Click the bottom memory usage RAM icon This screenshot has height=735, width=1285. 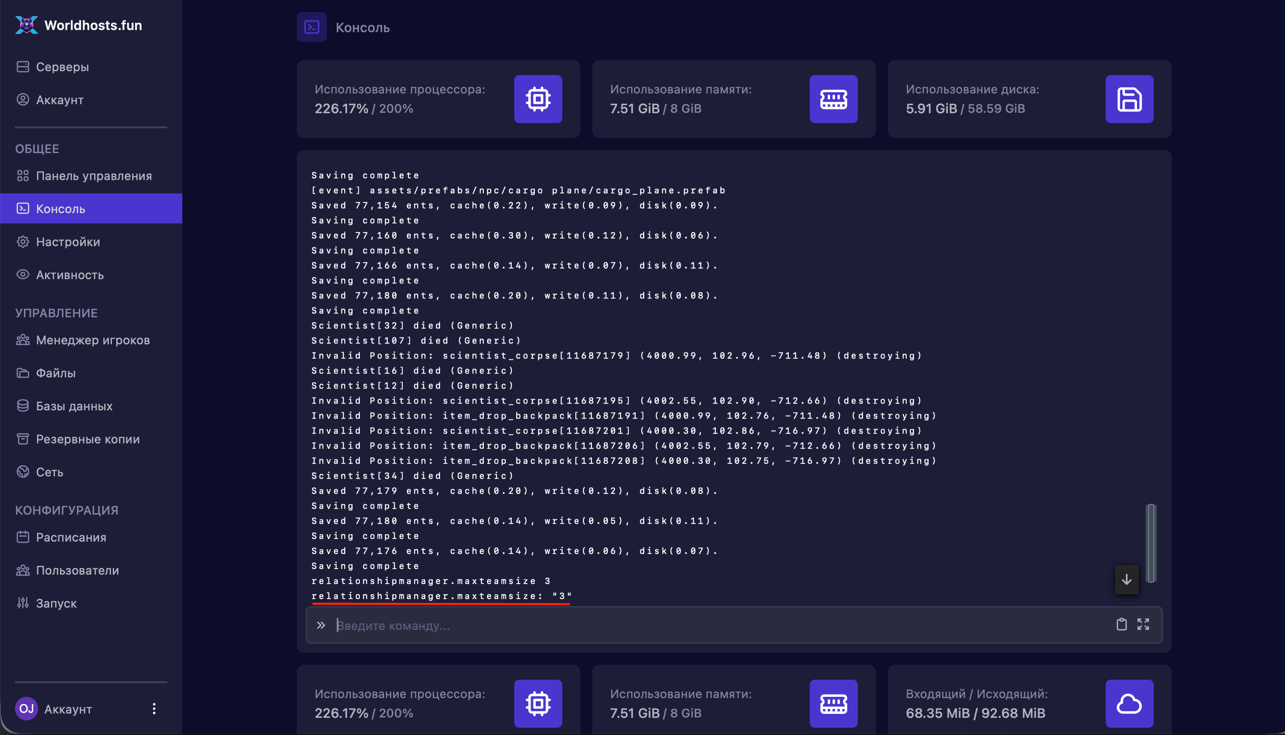[833, 703]
